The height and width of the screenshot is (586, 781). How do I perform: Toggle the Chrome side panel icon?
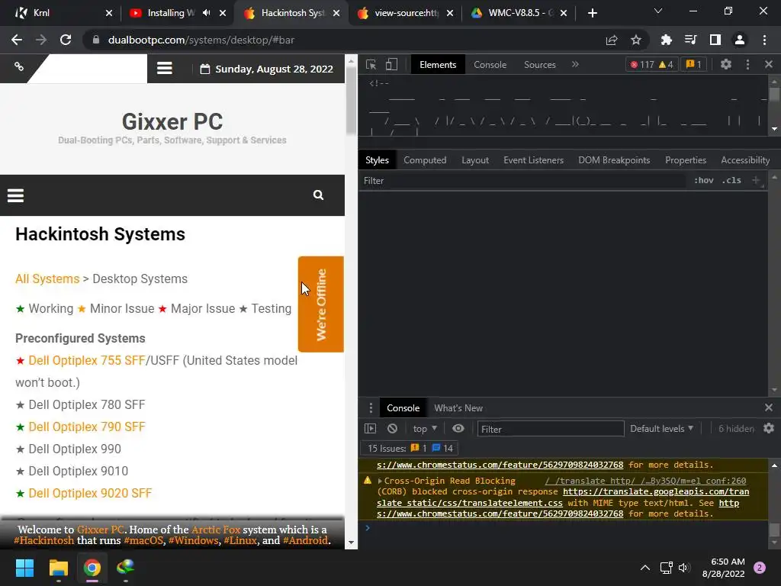point(715,40)
